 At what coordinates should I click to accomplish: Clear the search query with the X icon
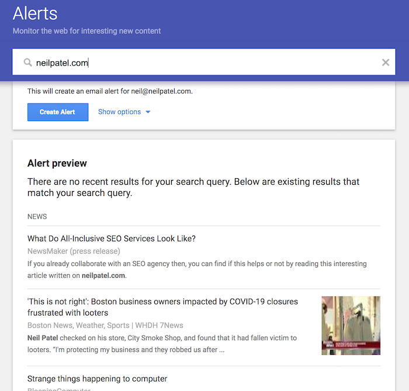pos(386,63)
